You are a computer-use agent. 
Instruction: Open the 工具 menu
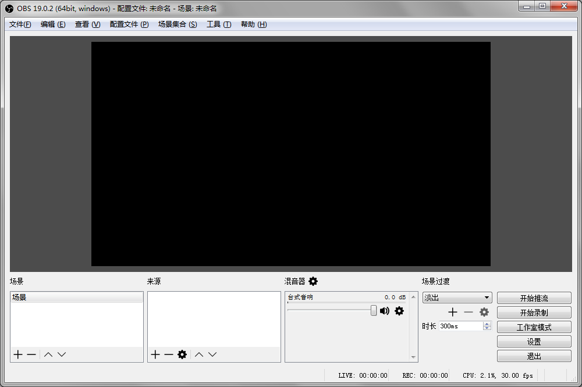click(x=219, y=24)
